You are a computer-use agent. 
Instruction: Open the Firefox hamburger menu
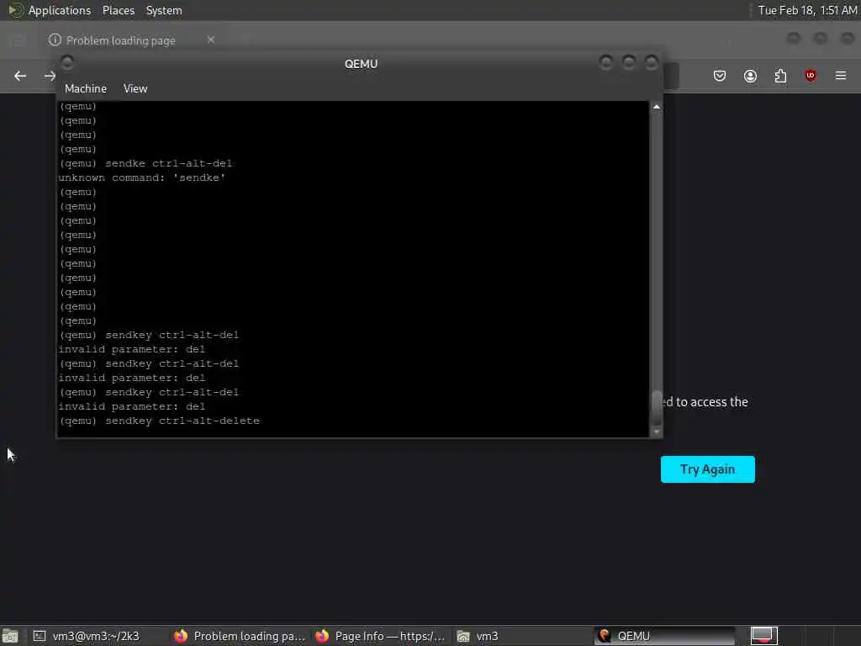(841, 75)
